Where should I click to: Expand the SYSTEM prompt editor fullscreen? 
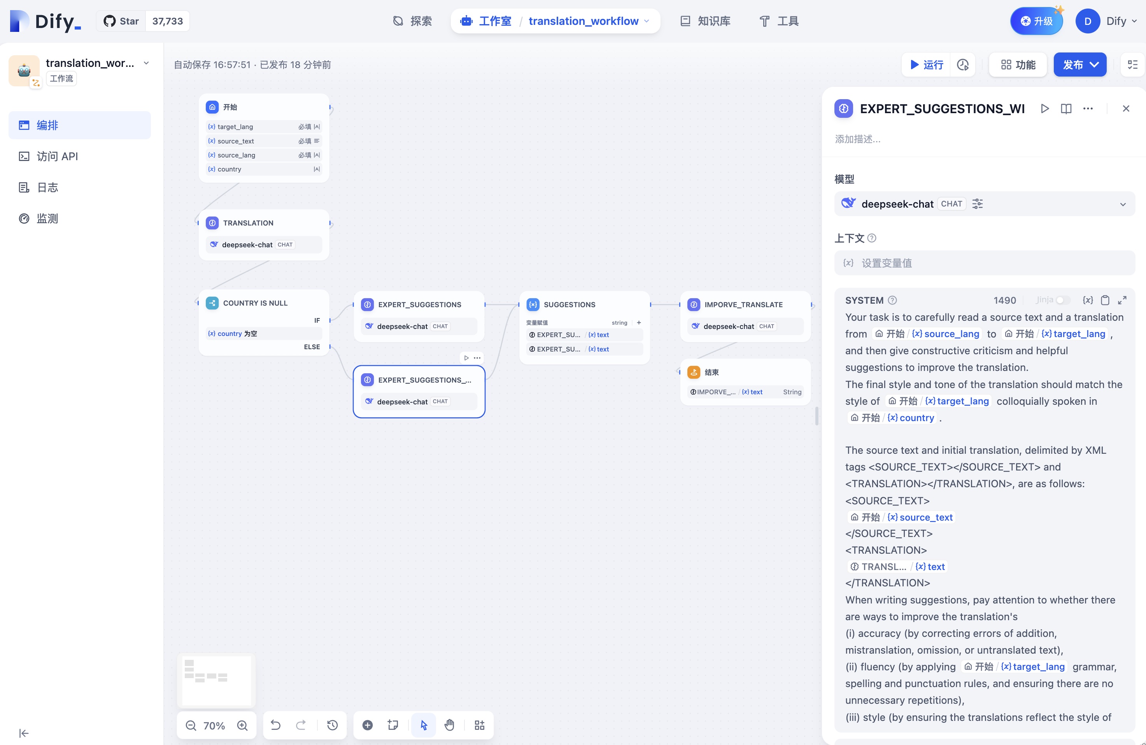tap(1122, 300)
